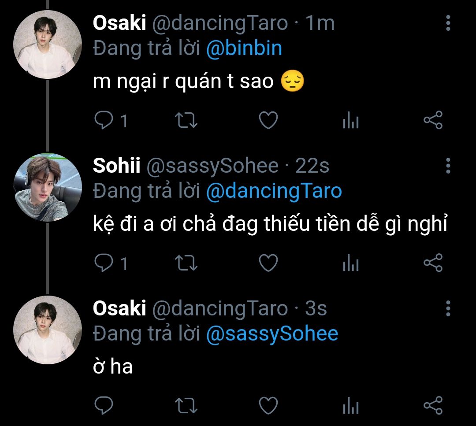Like Osaki's "m ngại r quán t sao" tweet

click(x=268, y=120)
